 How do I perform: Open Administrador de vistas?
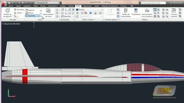tap(48, 13)
